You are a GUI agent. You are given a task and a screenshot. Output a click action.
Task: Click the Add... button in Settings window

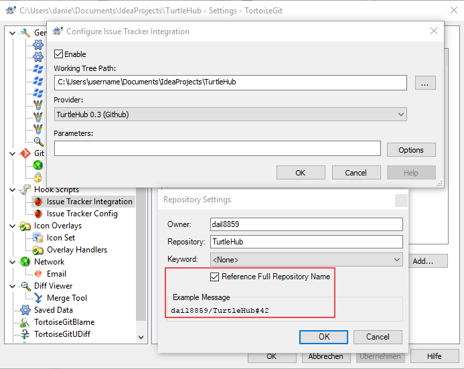428,261
